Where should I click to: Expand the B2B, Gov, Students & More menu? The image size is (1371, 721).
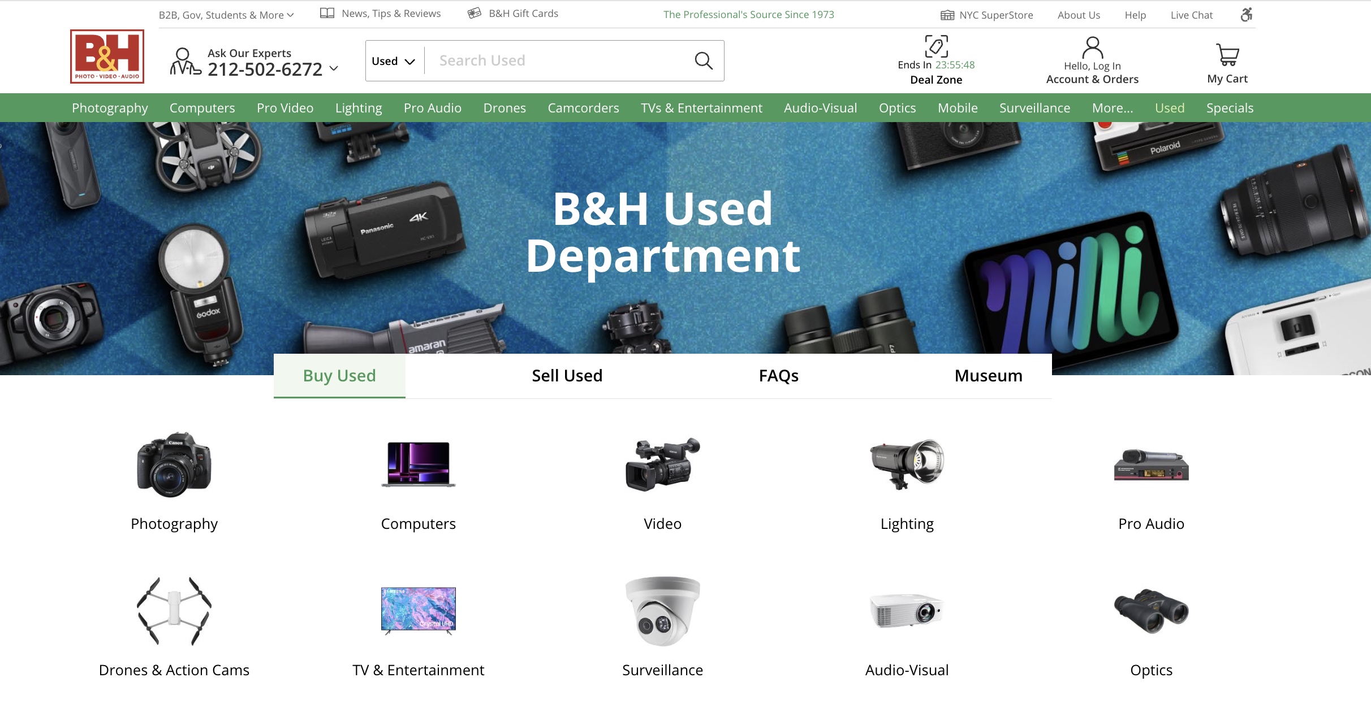[x=226, y=15]
